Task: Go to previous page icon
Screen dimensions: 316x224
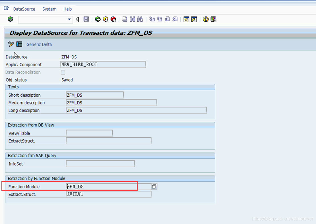Action: click(160, 19)
